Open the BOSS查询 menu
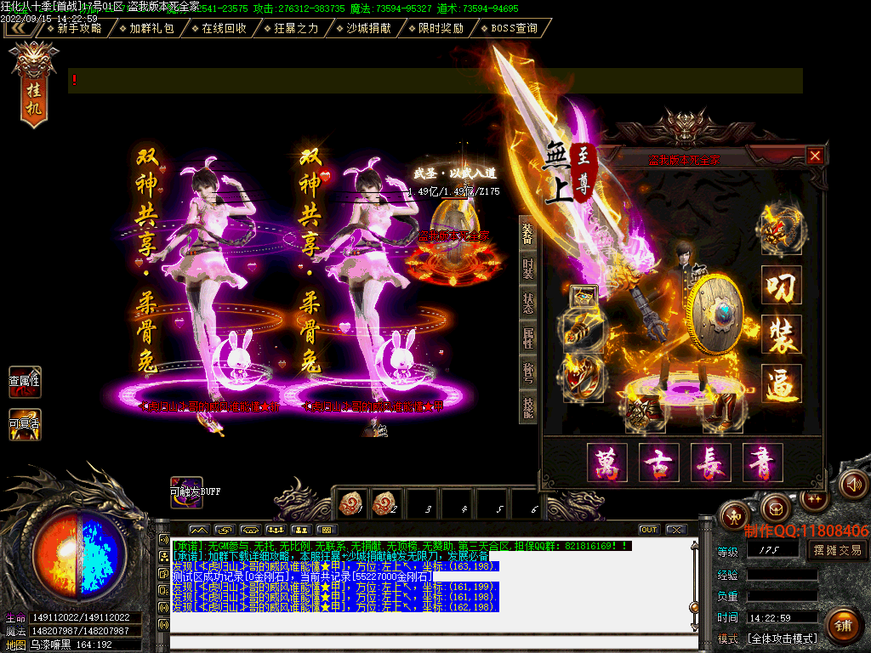 (x=513, y=28)
